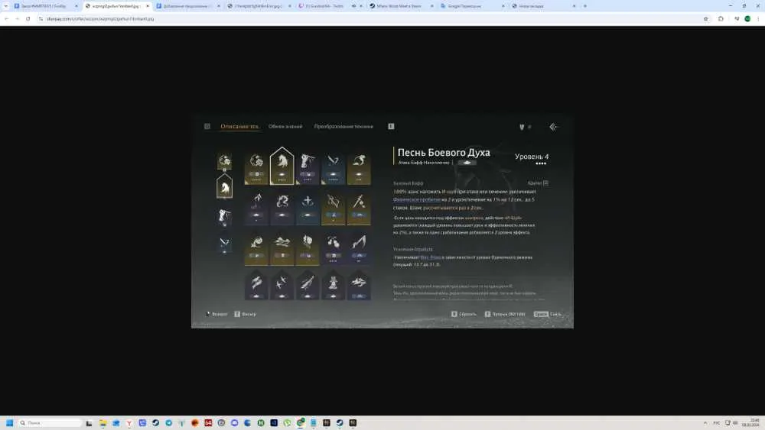Screen dimensions: 765x430
Task: Click the equipped swirl flower slot in left column
Action: [224, 161]
